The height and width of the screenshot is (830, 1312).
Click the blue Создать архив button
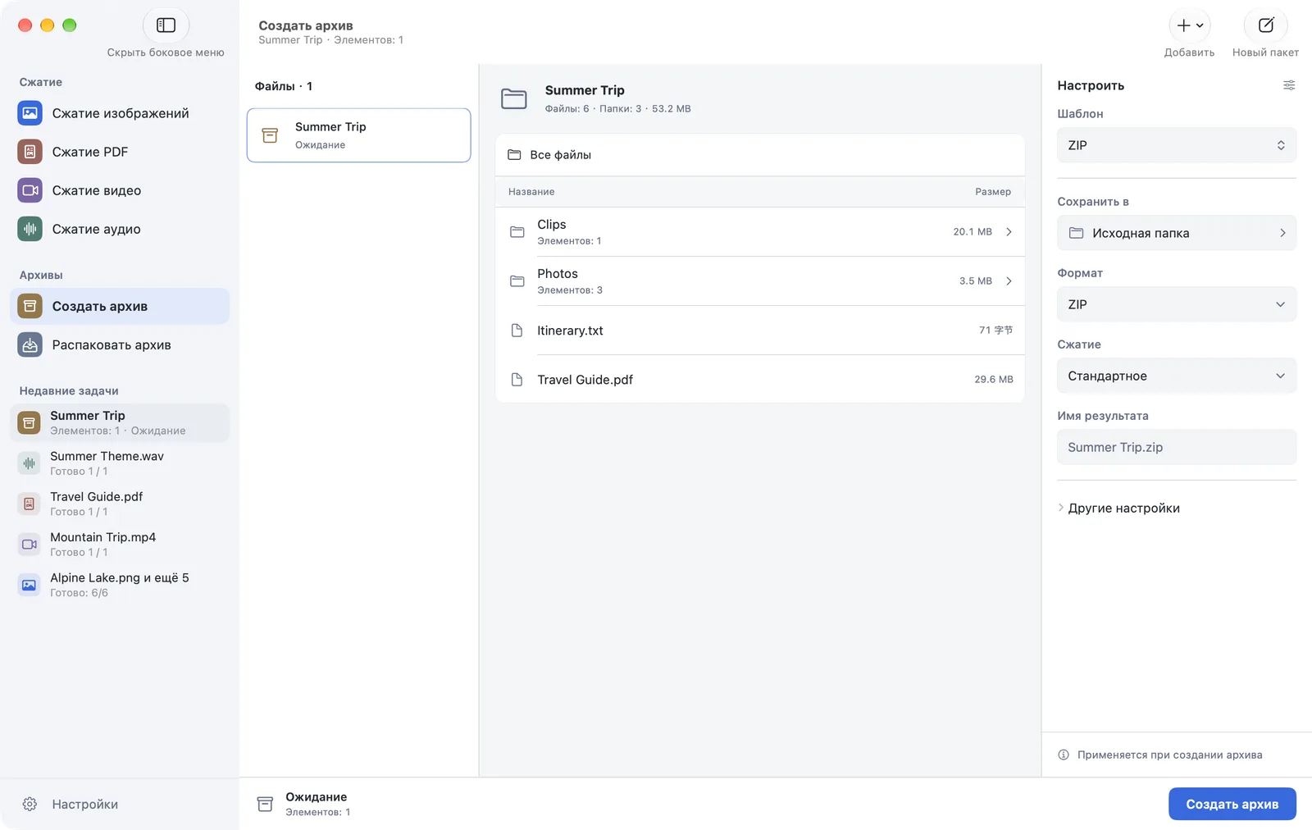coord(1232,805)
